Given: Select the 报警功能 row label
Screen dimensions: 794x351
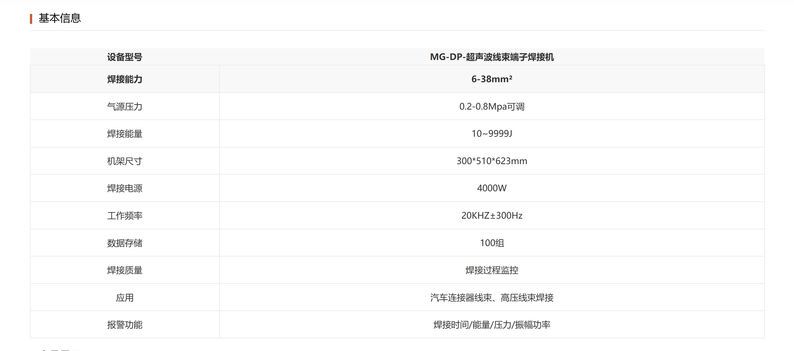Looking at the screenshot, I should coord(124,325).
